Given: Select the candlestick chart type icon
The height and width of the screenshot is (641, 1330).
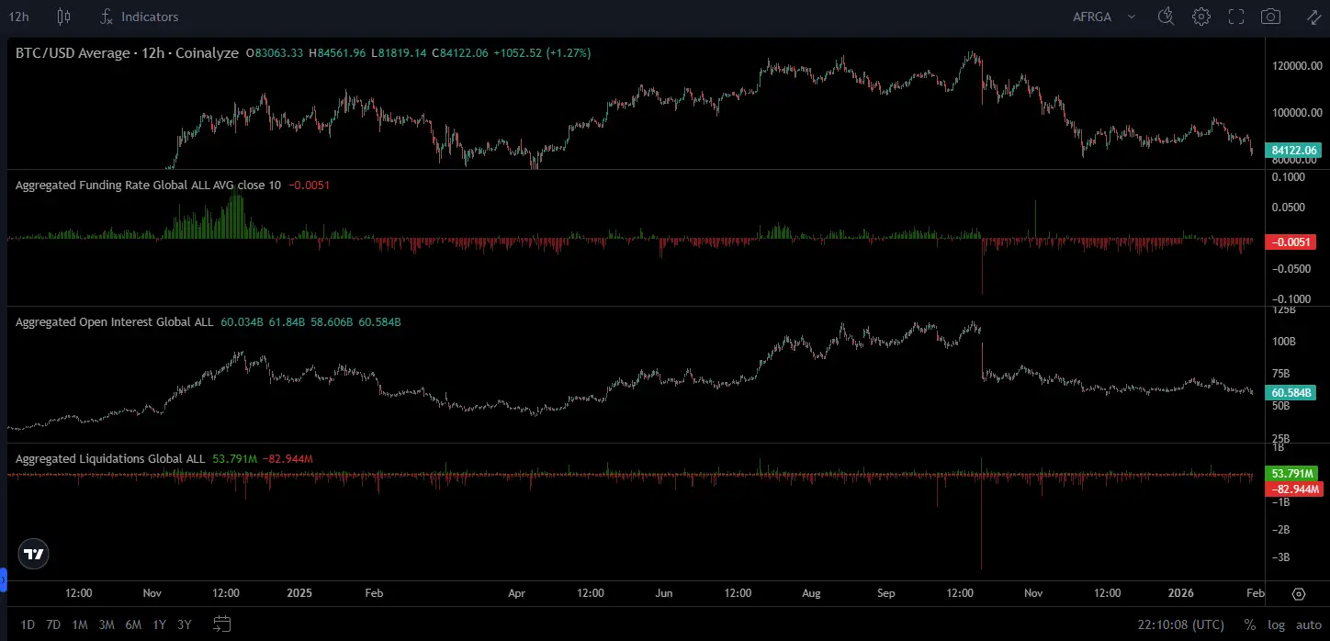Looking at the screenshot, I should tap(62, 16).
